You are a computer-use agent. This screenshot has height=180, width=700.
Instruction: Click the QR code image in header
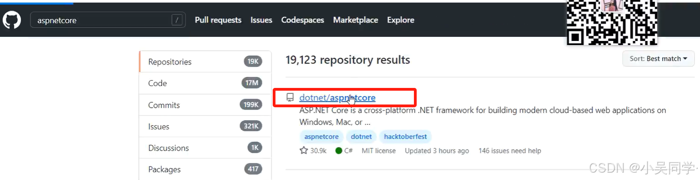[x=612, y=22]
